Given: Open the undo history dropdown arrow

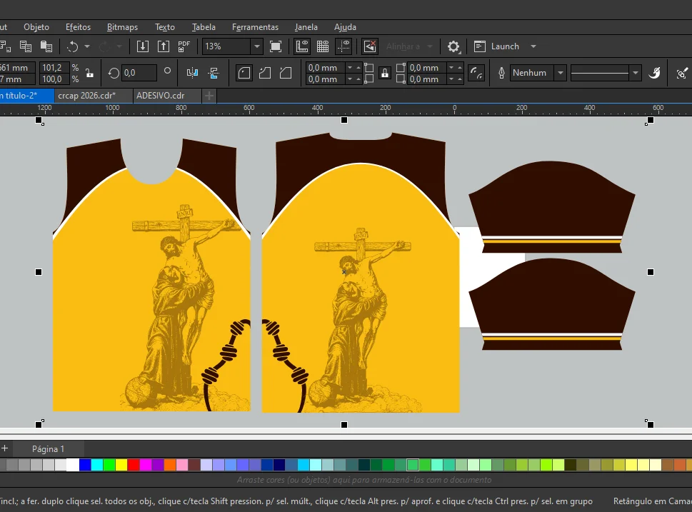Looking at the screenshot, I should (87, 46).
